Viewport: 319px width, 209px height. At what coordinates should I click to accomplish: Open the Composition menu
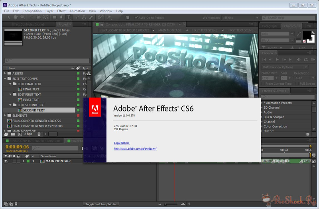[x=32, y=11]
